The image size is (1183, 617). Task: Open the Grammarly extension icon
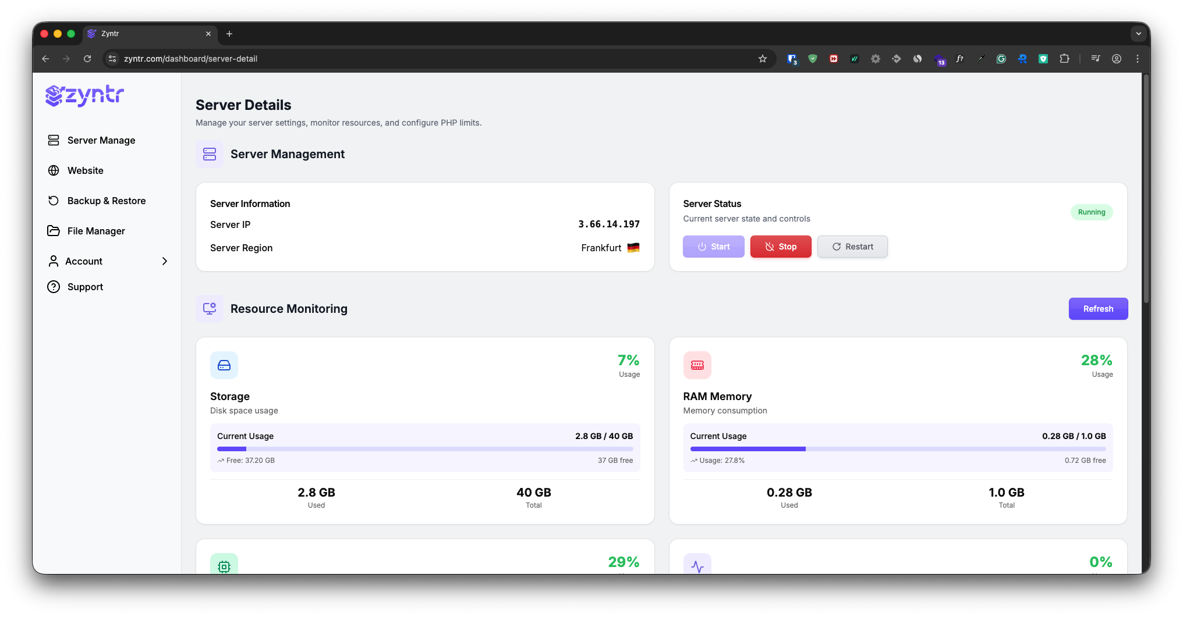click(1001, 59)
